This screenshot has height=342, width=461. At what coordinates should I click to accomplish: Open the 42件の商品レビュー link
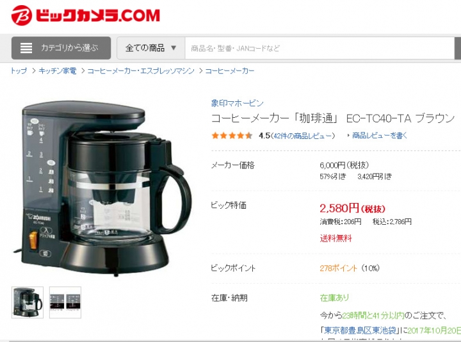(304, 136)
